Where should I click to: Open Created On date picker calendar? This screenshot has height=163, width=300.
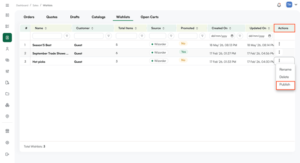click(x=232, y=36)
